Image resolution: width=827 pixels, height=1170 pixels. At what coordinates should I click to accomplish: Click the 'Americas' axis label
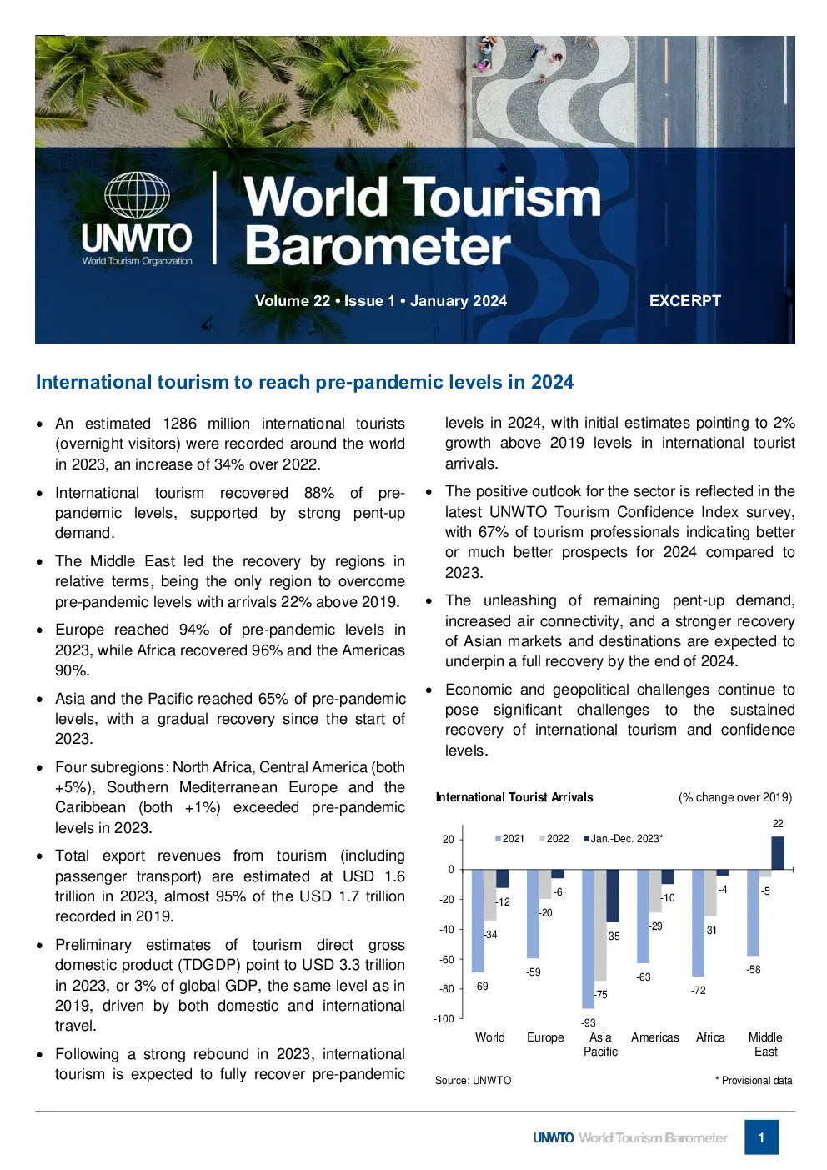click(x=655, y=1037)
